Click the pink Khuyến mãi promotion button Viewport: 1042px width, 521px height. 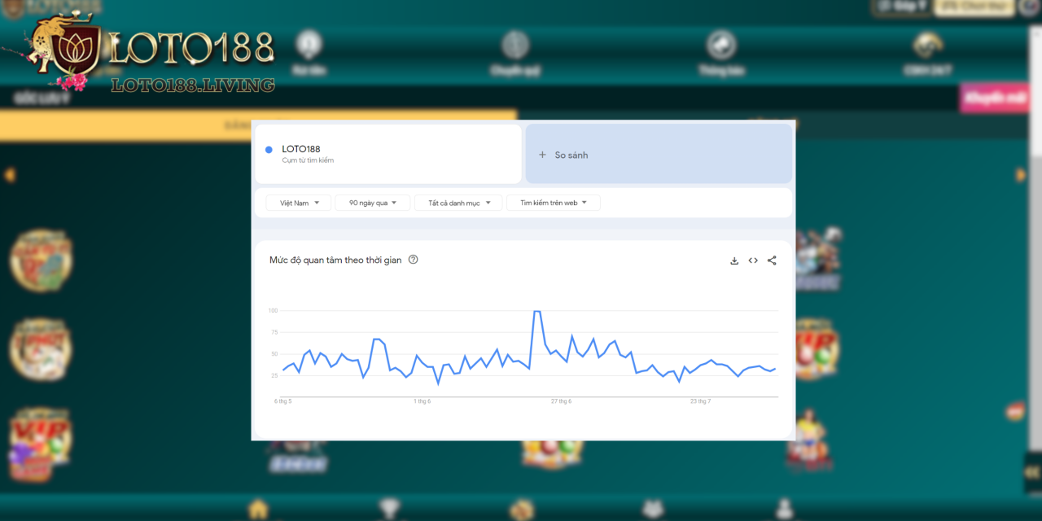pos(994,98)
